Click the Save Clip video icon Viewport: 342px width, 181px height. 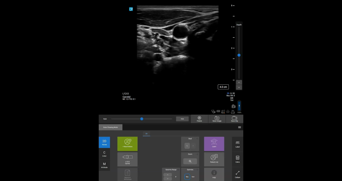point(234,119)
